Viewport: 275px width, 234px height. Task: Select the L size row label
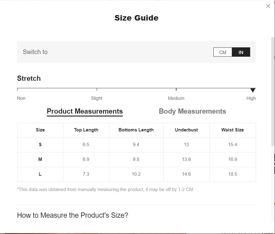(40, 174)
